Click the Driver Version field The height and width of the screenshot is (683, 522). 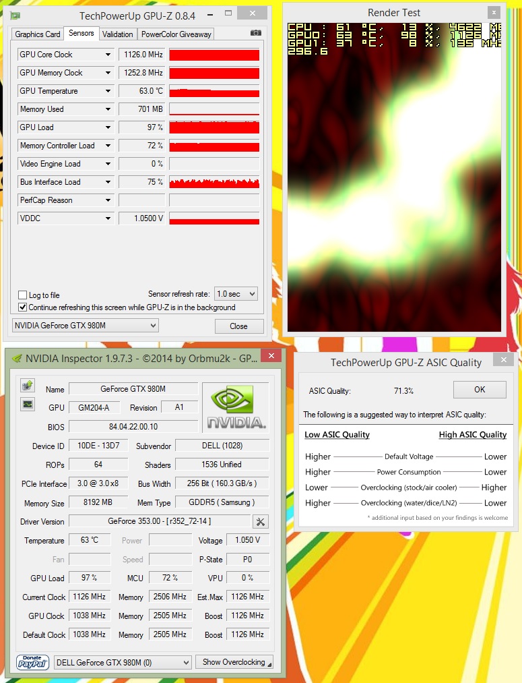[x=159, y=521]
